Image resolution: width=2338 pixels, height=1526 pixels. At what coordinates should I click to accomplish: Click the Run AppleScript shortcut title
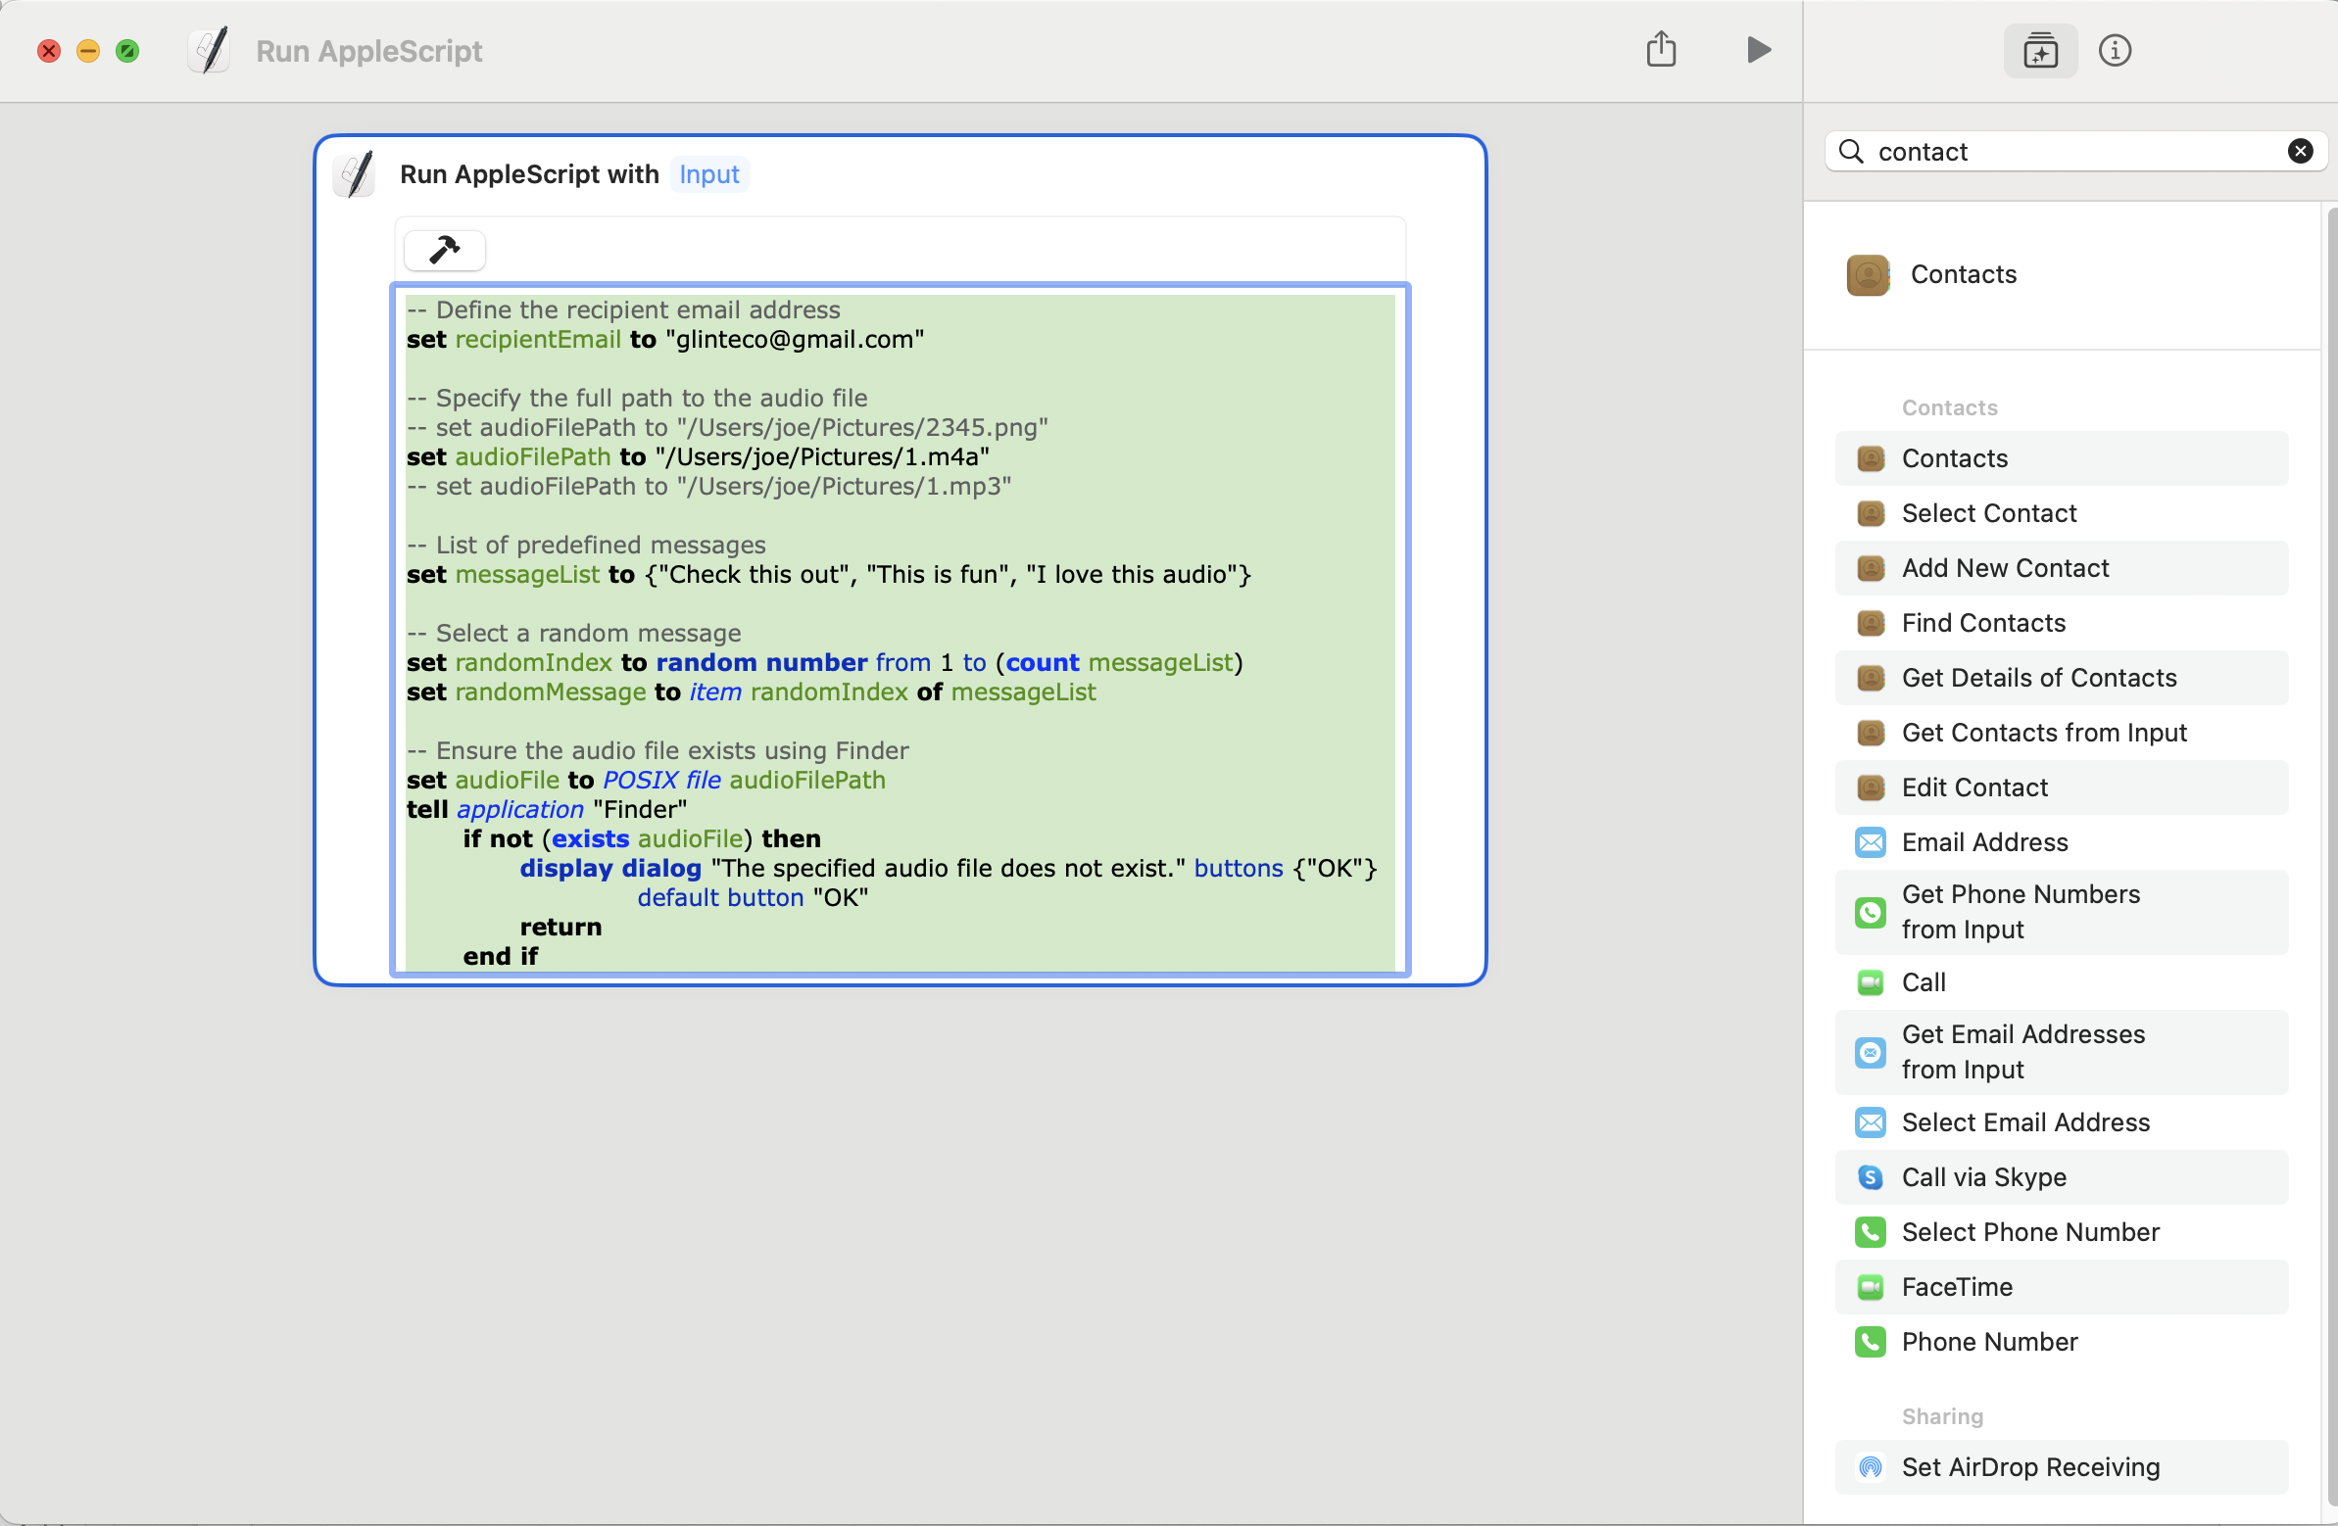pyautogui.click(x=368, y=51)
